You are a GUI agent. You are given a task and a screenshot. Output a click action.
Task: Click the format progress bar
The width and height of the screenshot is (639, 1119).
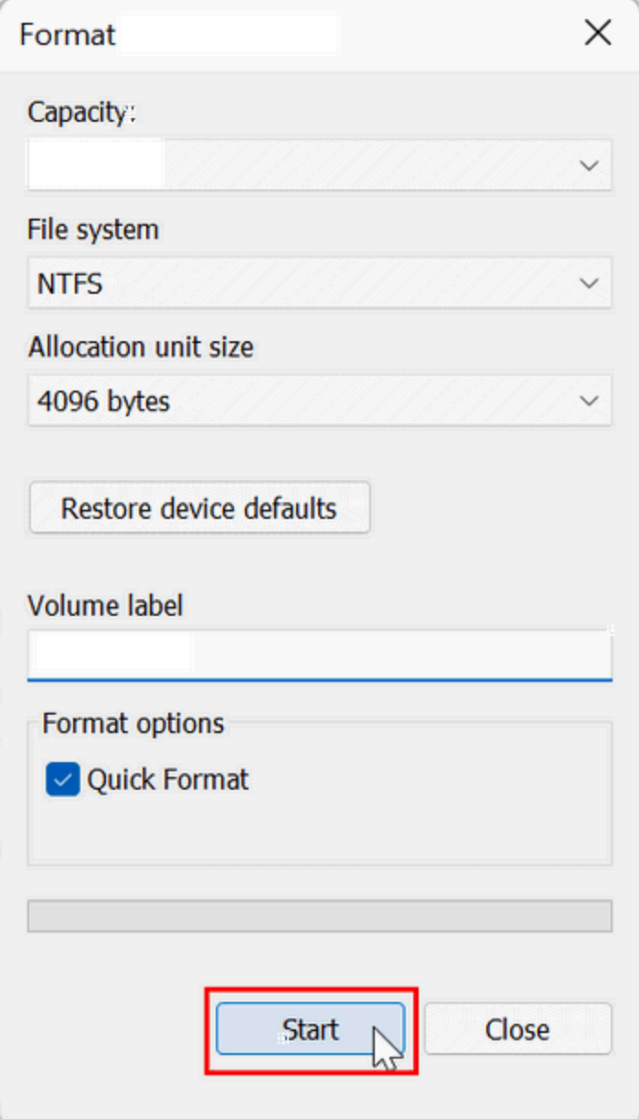(319, 916)
